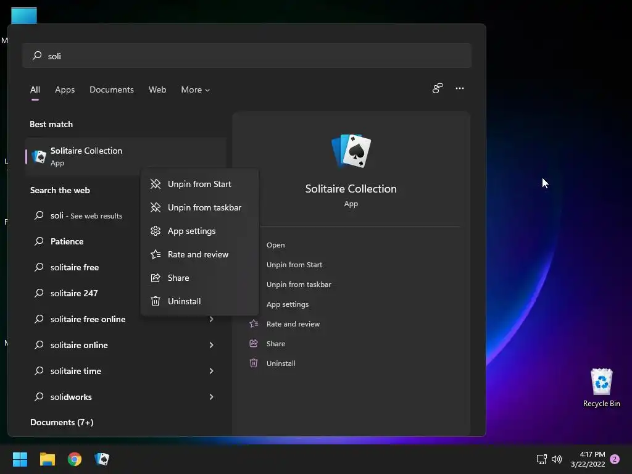
Task: Click the search icon beside solidworks
Action: [x=39, y=397]
